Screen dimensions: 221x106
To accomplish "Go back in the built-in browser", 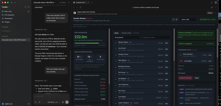I will click(74, 7).
